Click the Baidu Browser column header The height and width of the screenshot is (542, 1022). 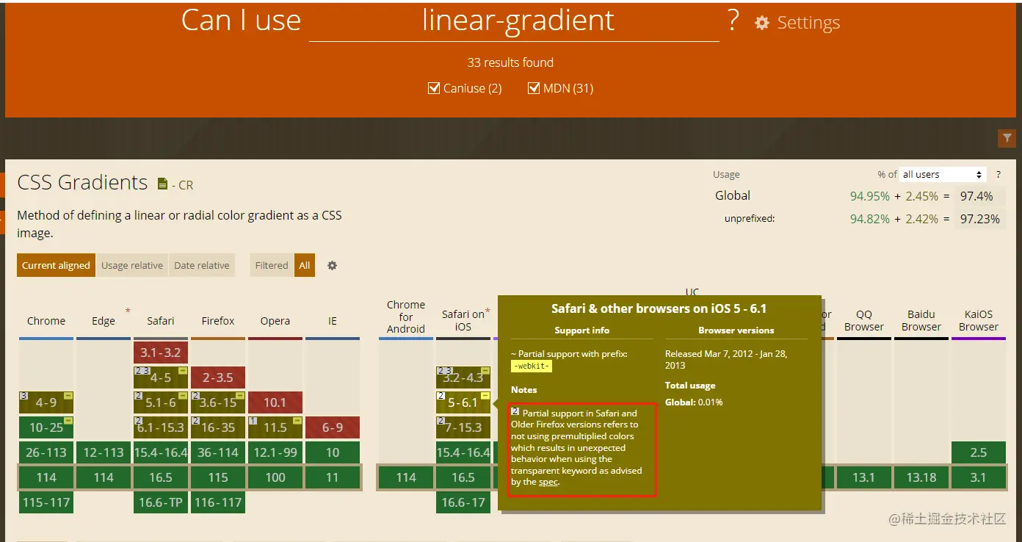tap(921, 320)
